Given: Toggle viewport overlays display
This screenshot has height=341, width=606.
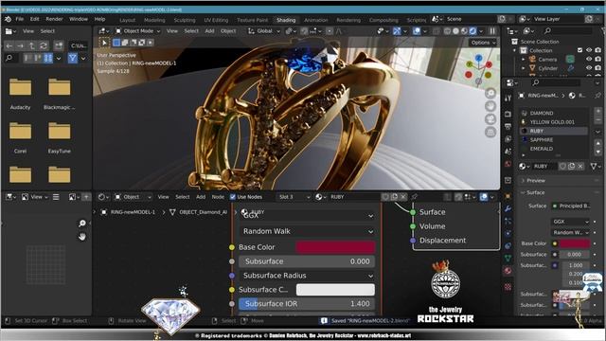Looking at the screenshot, I should click(417, 31).
